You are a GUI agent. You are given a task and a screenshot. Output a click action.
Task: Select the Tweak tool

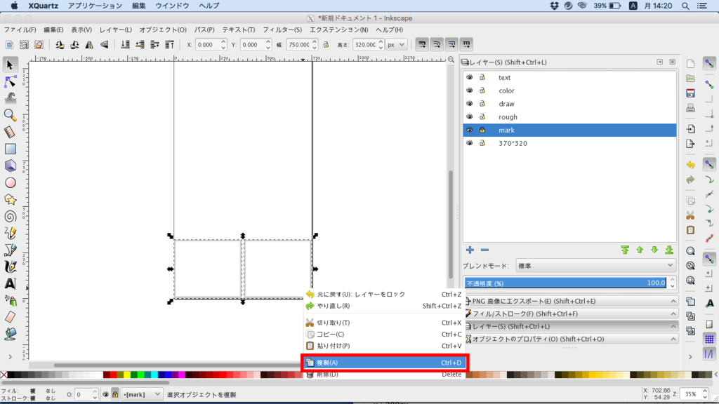pos(10,98)
